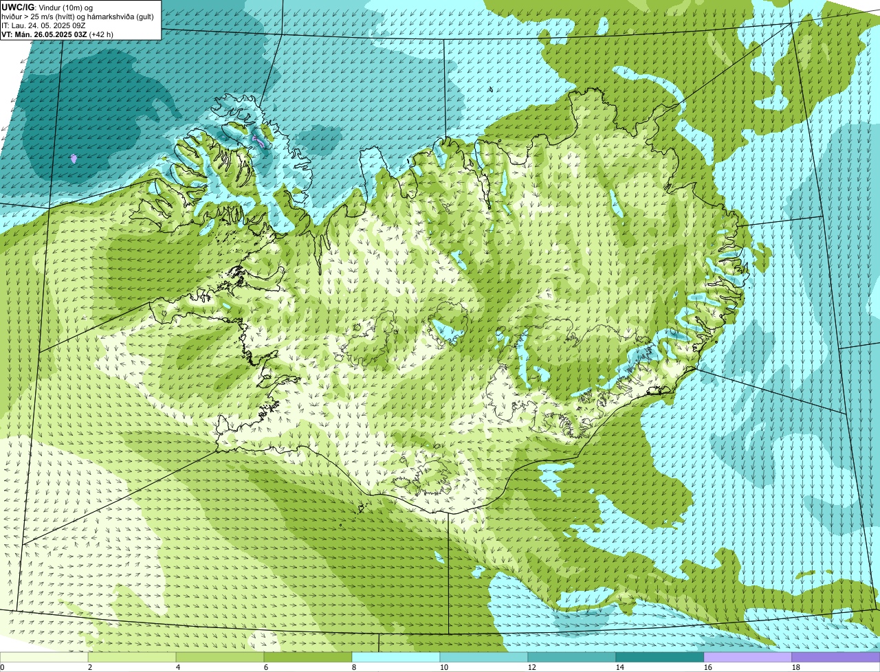The height and width of the screenshot is (672, 880).
Task: Click the '12' label on the color scale
Action: click(x=532, y=667)
